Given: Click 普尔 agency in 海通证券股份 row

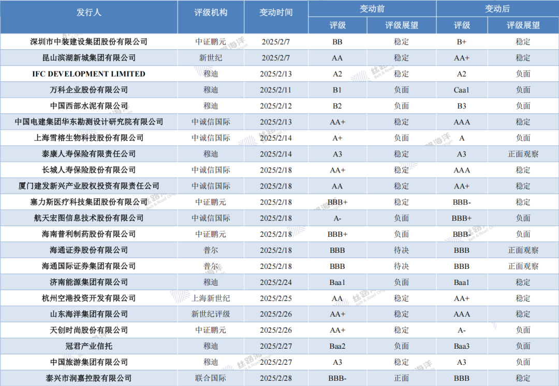Looking at the screenshot, I should click(x=211, y=250).
